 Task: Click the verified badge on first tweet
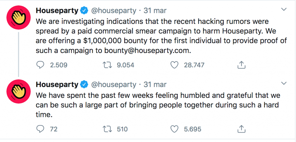click(x=84, y=11)
